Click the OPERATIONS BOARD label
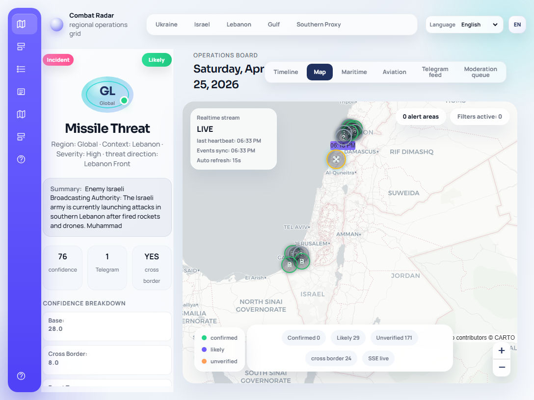 click(x=225, y=55)
